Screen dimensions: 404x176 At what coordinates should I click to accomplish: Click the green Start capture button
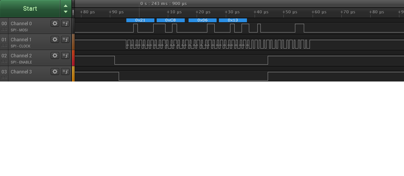(30, 8)
